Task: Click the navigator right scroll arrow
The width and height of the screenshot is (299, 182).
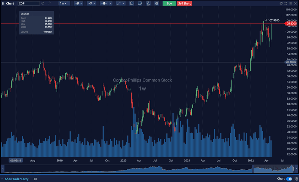Action: pyautogui.click(x=296, y=169)
